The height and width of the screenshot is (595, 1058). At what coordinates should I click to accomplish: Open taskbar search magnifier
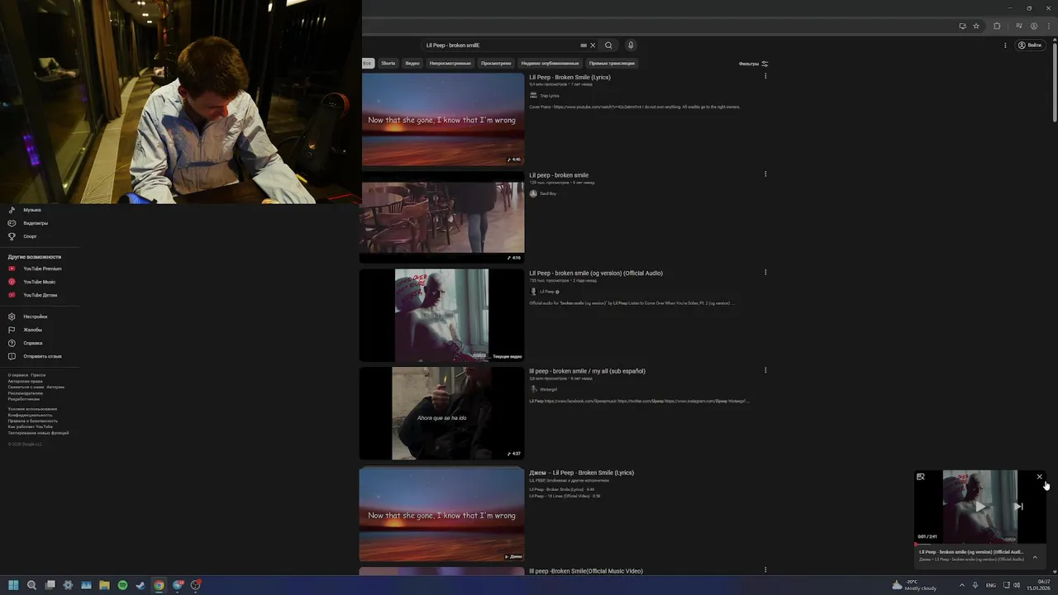click(31, 585)
